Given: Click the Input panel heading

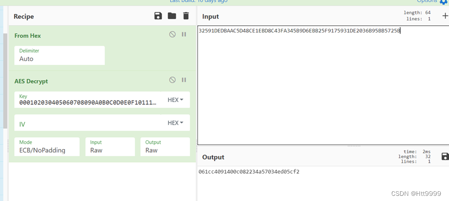Looking at the screenshot, I should (x=211, y=16).
